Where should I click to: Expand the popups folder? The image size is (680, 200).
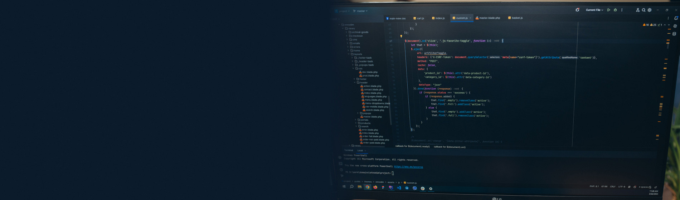point(358,113)
